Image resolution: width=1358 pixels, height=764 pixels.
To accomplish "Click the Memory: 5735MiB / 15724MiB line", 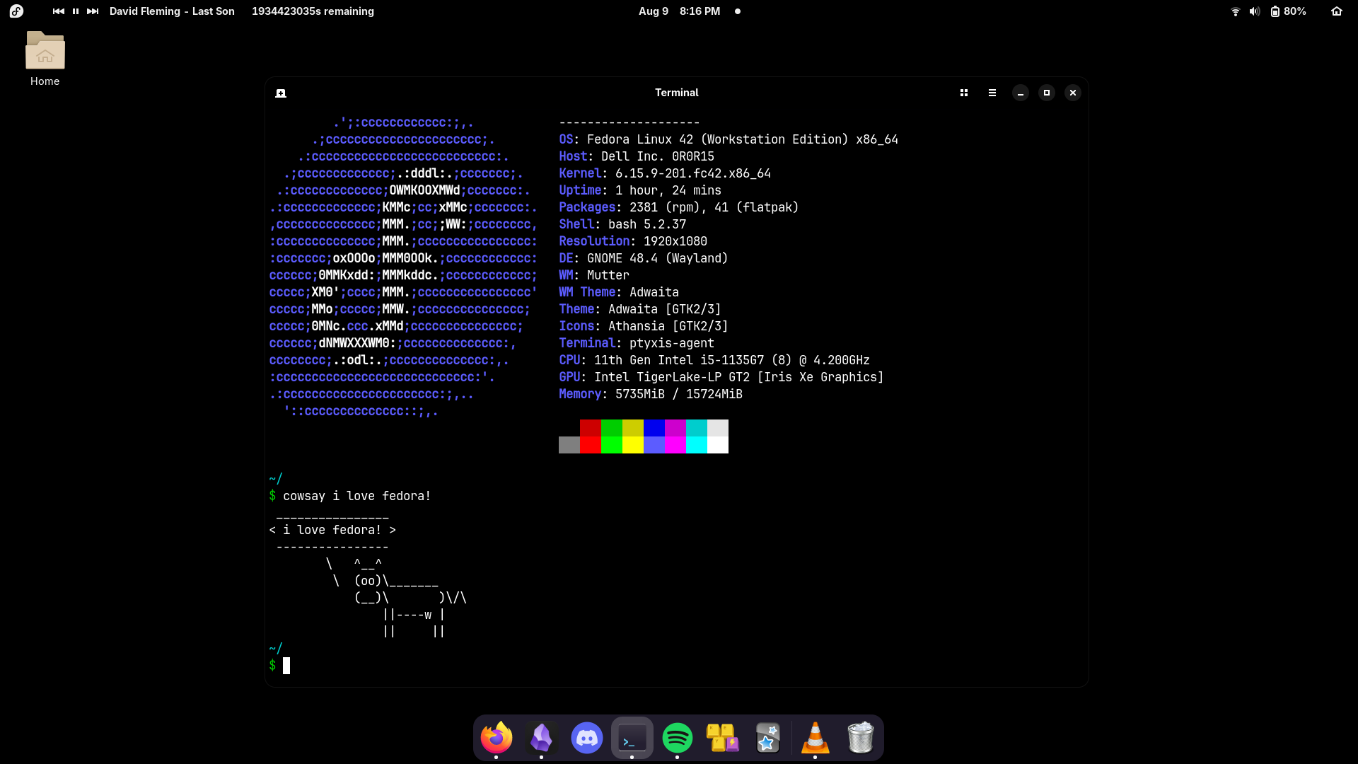I will pyautogui.click(x=651, y=394).
